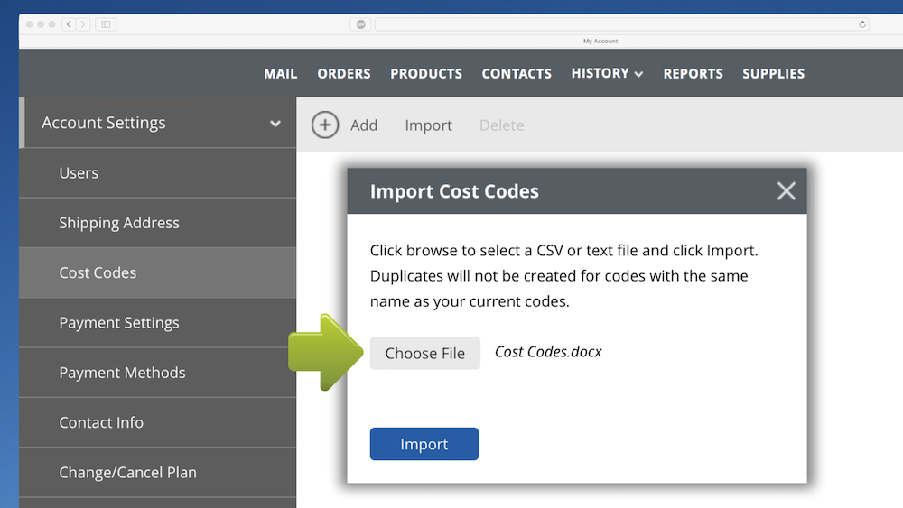
Task: Select Cost Codes in the sidebar
Action: 158,272
